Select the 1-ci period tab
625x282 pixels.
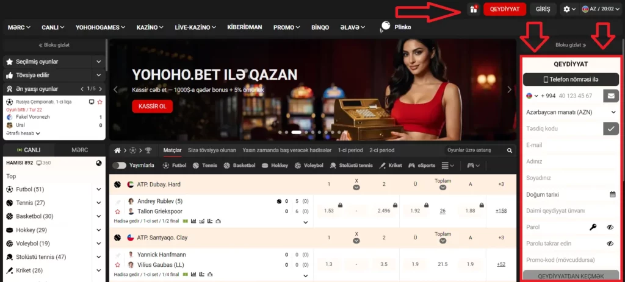(351, 150)
